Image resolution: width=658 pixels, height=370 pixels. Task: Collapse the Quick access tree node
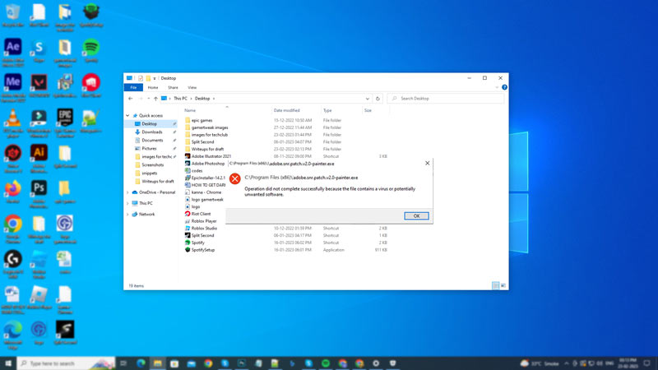click(128, 115)
